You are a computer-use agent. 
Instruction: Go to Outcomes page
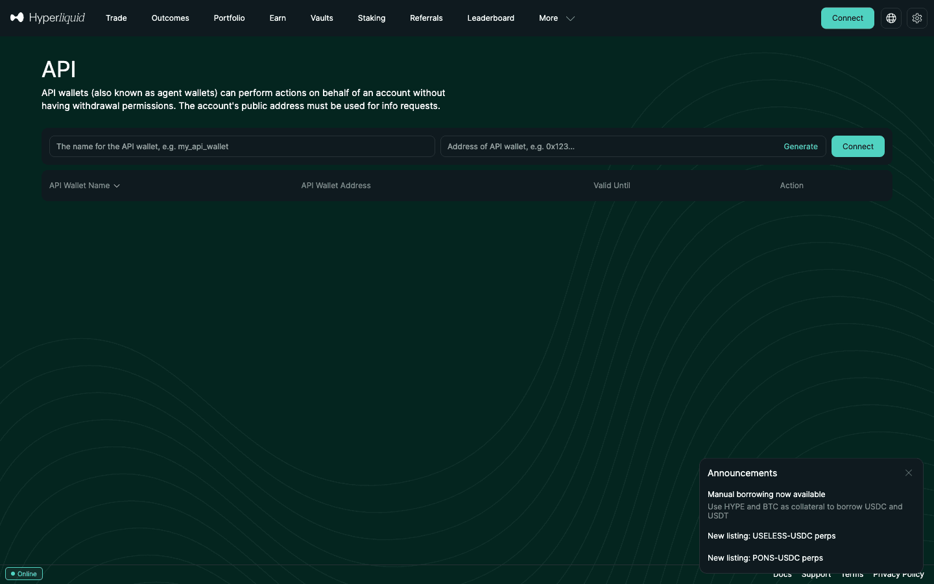click(x=170, y=18)
